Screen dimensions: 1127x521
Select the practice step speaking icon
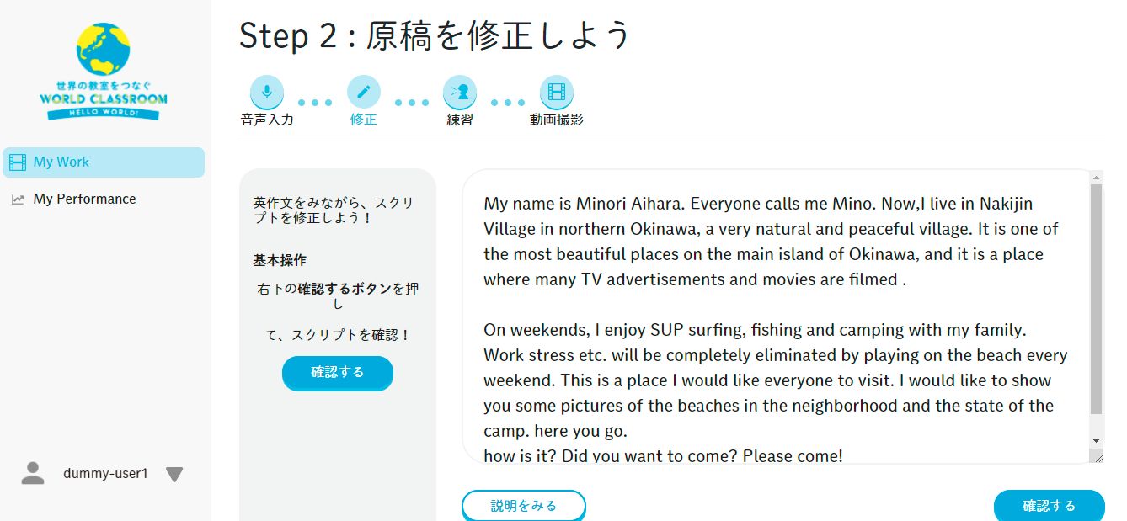(x=460, y=92)
